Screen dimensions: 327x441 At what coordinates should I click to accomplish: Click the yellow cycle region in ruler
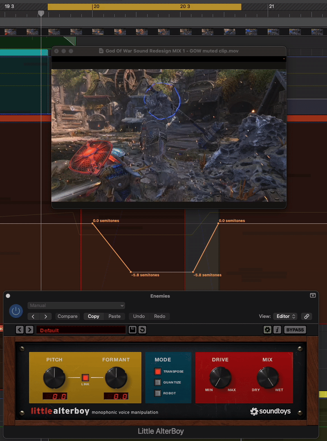pos(144,7)
